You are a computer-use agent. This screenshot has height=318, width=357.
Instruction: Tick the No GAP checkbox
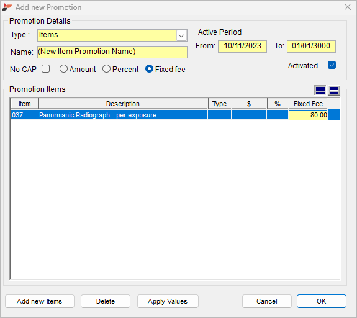pos(46,69)
